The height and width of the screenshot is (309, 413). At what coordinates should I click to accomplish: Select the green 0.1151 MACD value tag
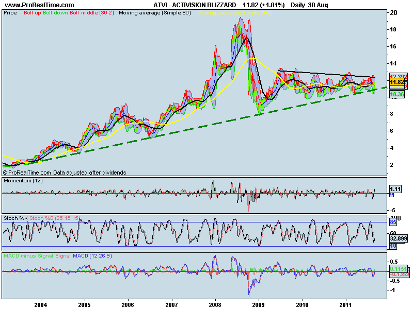[x=399, y=269]
